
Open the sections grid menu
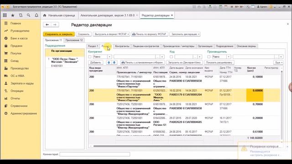[x=5, y=15]
